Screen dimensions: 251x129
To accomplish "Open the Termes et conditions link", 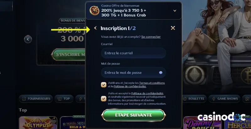I will click(x=152, y=83).
